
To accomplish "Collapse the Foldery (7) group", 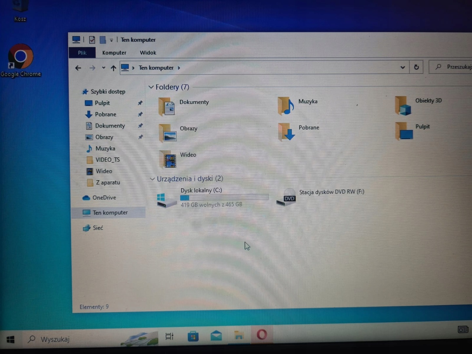I will pyautogui.click(x=151, y=87).
